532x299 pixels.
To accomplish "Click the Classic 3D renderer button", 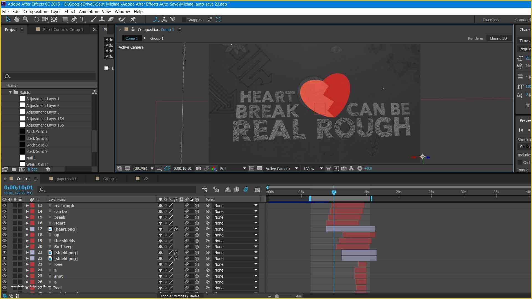I will pyautogui.click(x=498, y=38).
